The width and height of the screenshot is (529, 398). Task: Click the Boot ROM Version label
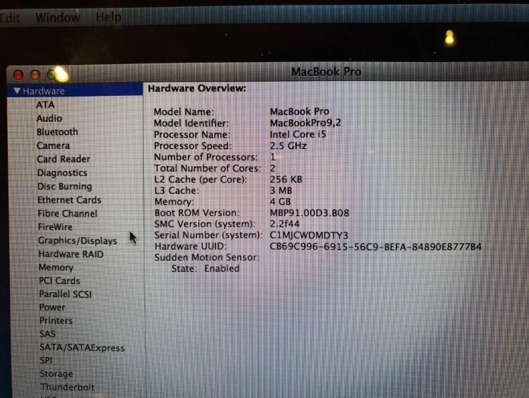197,213
